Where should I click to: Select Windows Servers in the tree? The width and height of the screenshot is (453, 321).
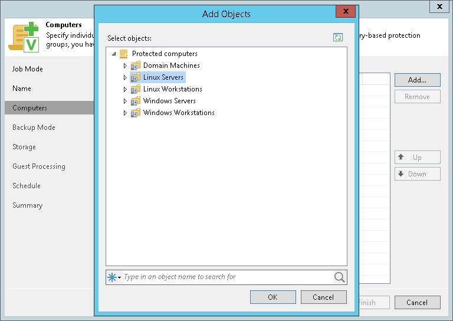[169, 101]
